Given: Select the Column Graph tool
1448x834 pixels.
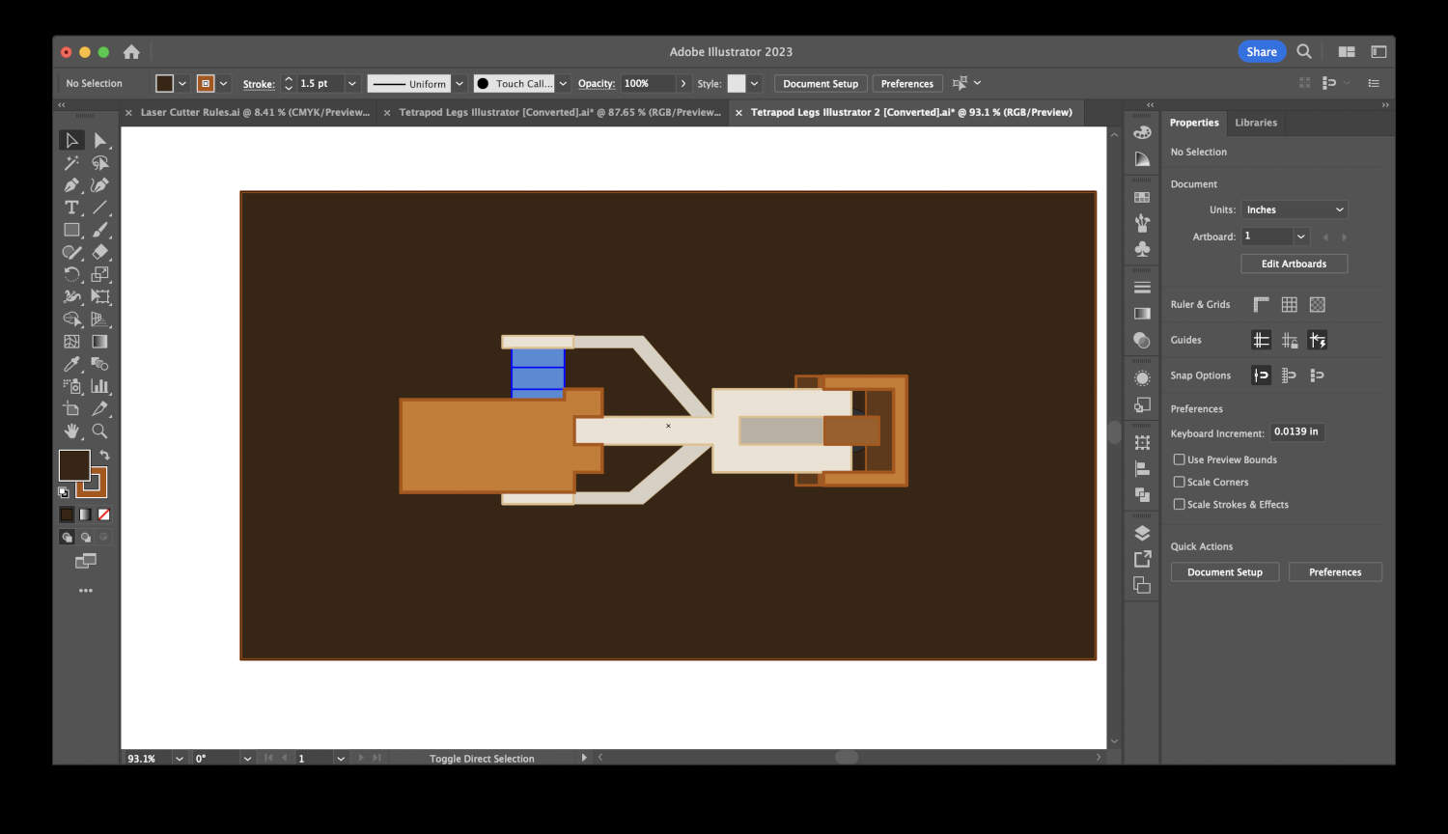Looking at the screenshot, I should click(x=99, y=386).
